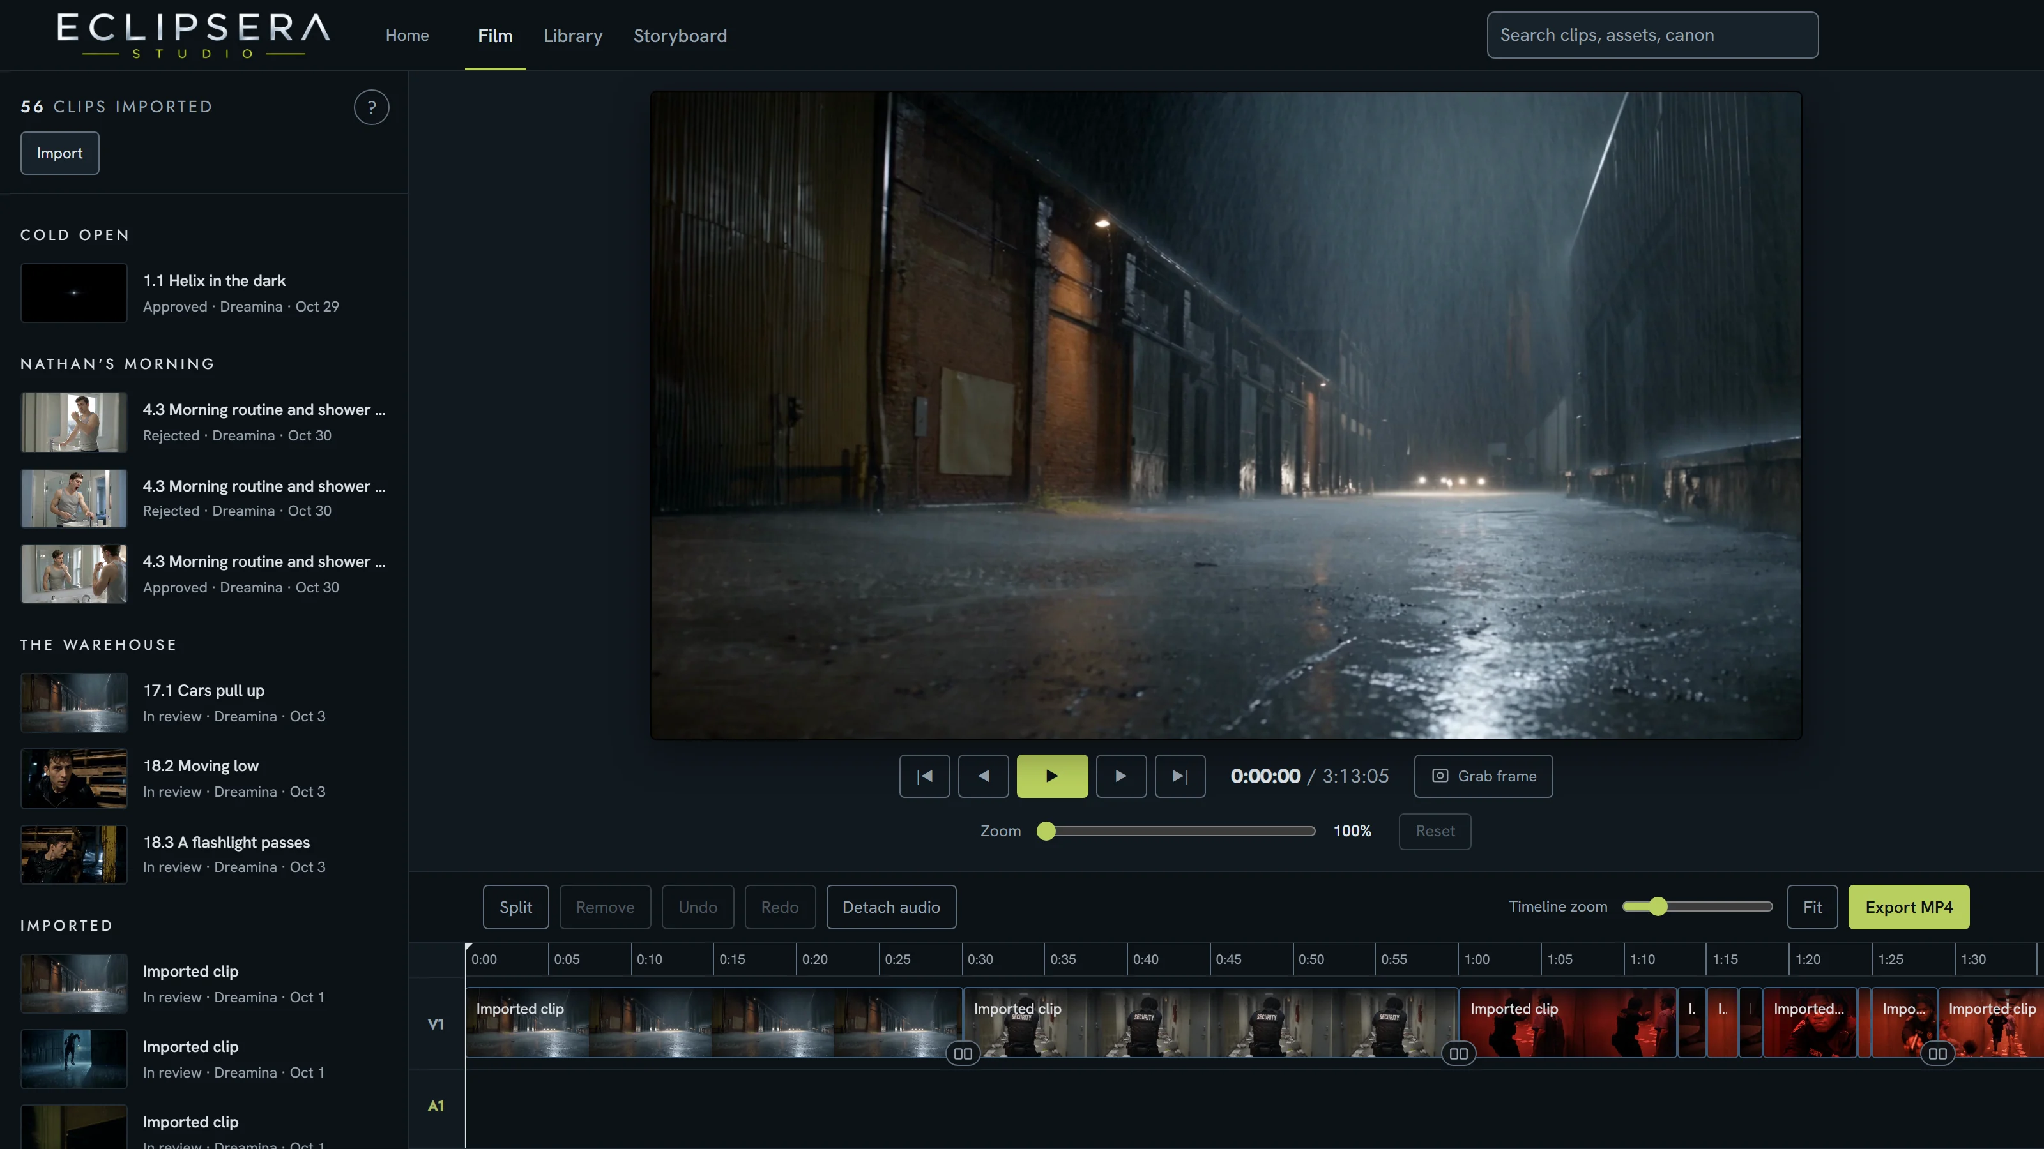Click the Import button
Screen dimensions: 2044x1149
(59, 153)
